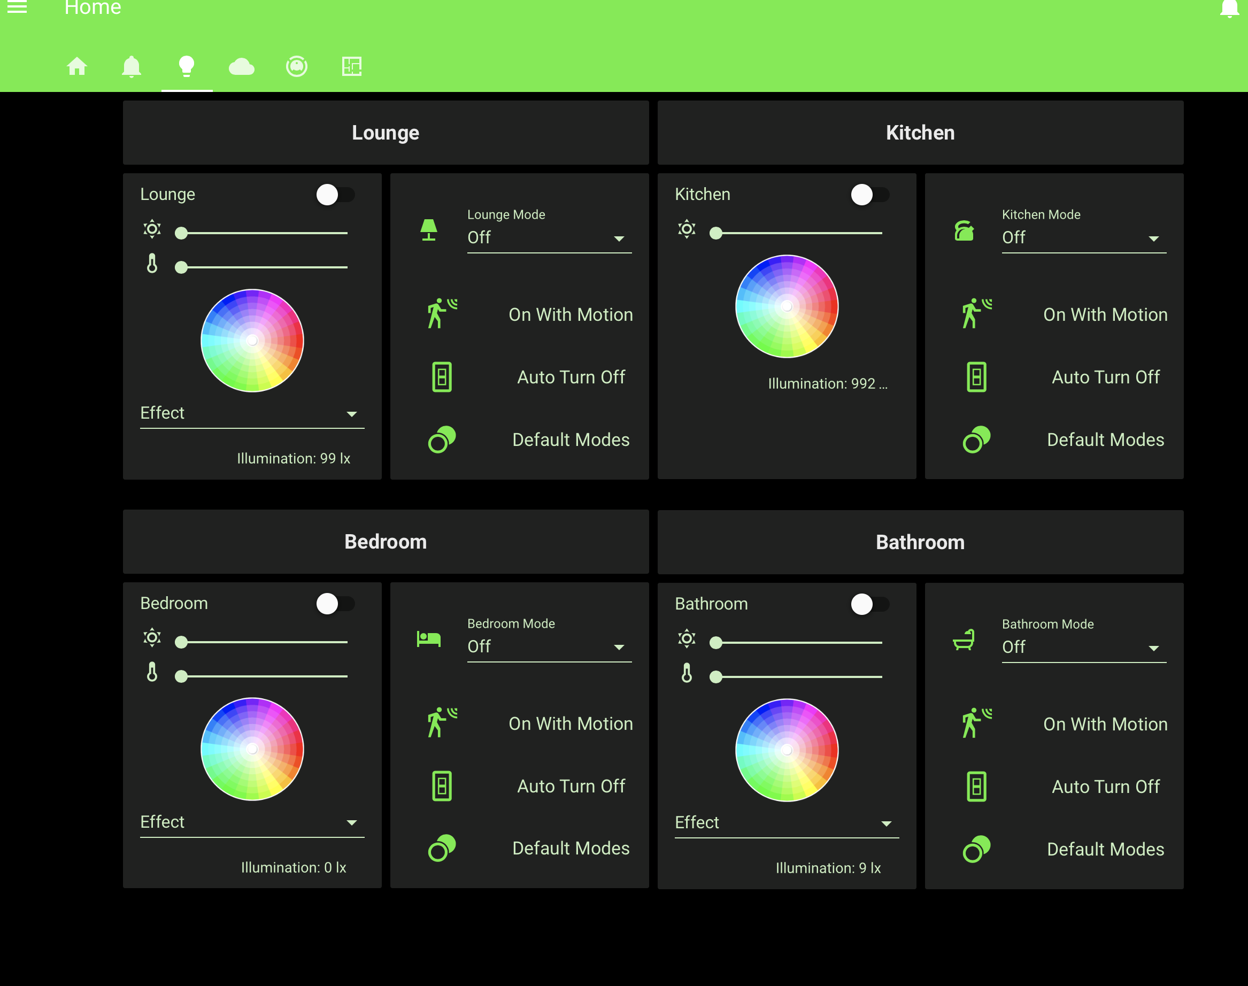The width and height of the screenshot is (1248, 986).
Task: Click the Bedroom Mode bed icon
Action: click(x=429, y=639)
